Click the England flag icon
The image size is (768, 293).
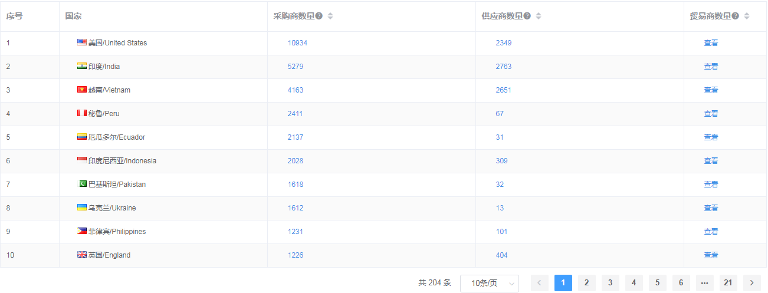(x=82, y=255)
